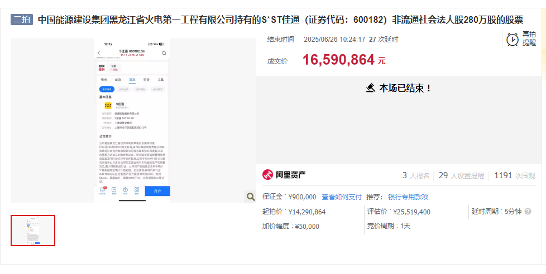Click the 本场已结束 status text
This screenshot has height=274, width=546.
405,88
